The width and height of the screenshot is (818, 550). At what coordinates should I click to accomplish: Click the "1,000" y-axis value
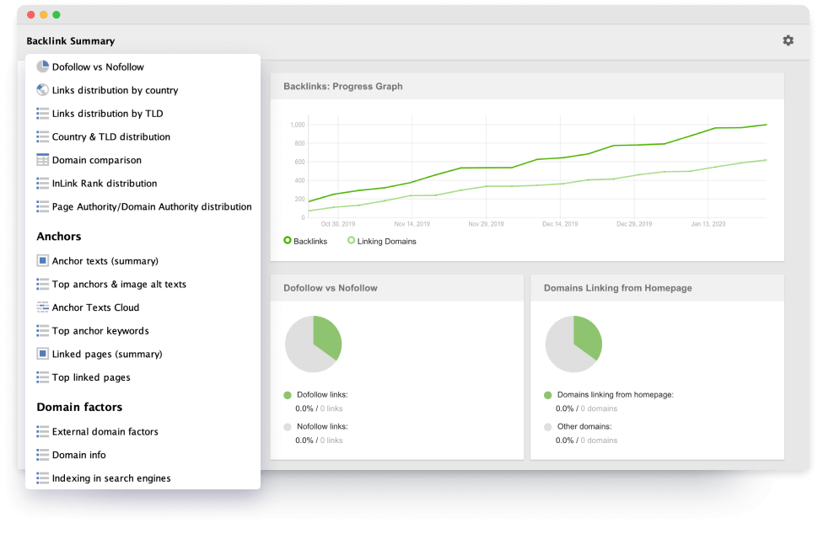click(x=298, y=125)
